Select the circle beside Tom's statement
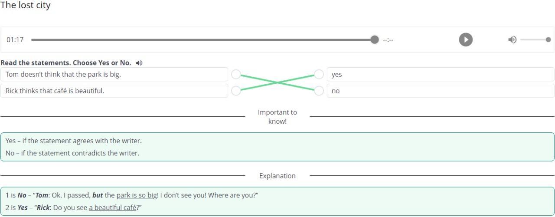Image resolution: width=555 pixels, height=217 pixels. (236, 74)
